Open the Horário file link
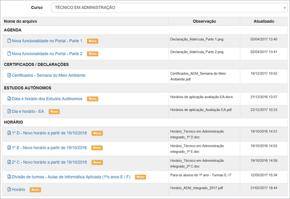Screen dimensions: 290x199 point(19,190)
